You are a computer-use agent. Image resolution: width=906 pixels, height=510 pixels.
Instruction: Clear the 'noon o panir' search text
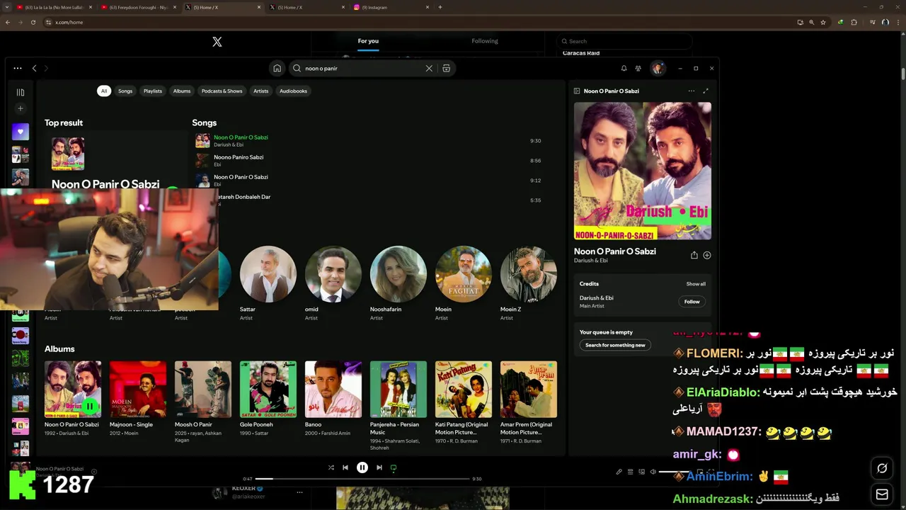pos(429,69)
